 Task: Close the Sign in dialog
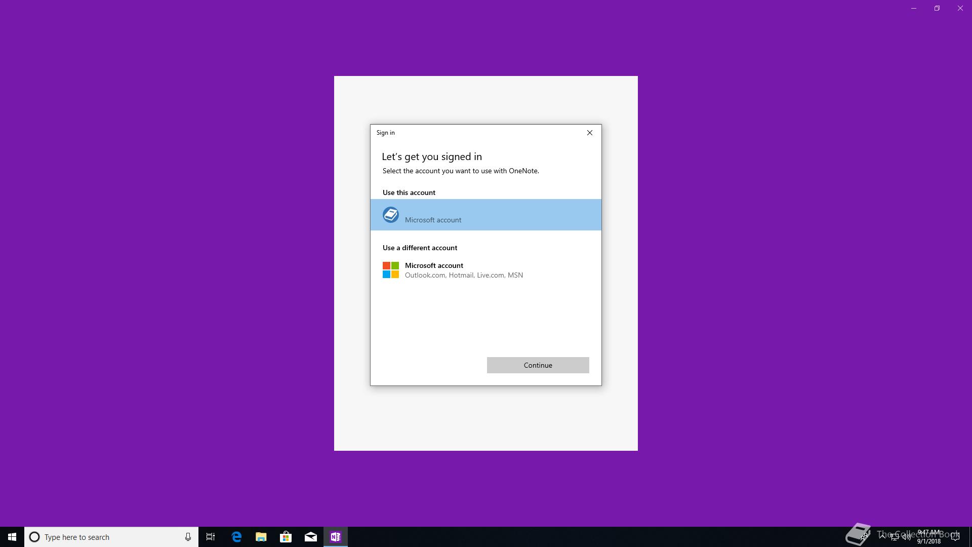(589, 133)
